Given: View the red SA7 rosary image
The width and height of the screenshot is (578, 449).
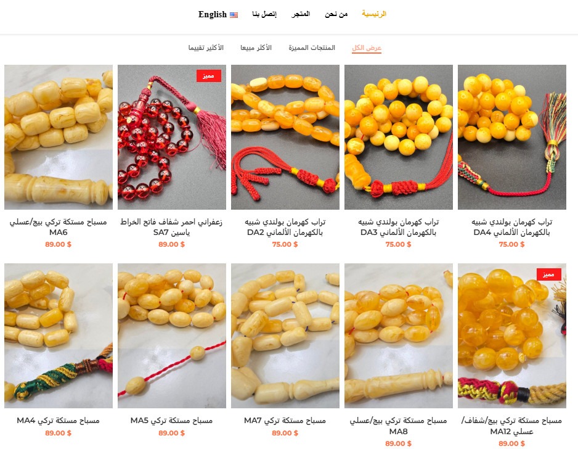Looking at the screenshot, I should coord(172,138).
